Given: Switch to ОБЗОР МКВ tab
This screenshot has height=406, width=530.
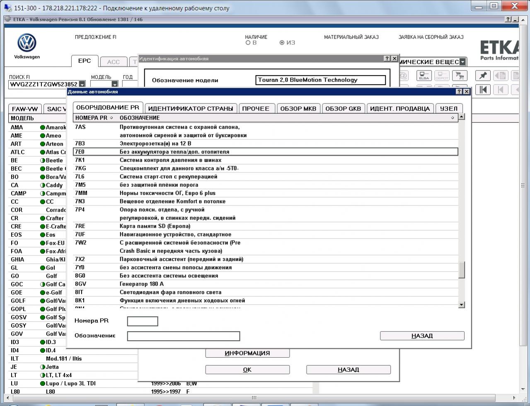Looking at the screenshot, I should [x=298, y=108].
